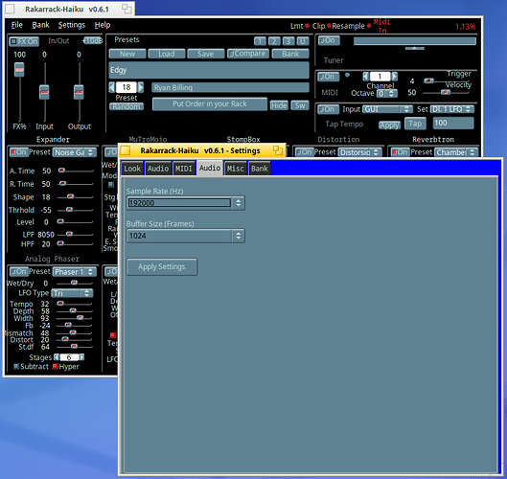Enable the MIDI converter On button
The image size is (507, 479).
point(329,77)
